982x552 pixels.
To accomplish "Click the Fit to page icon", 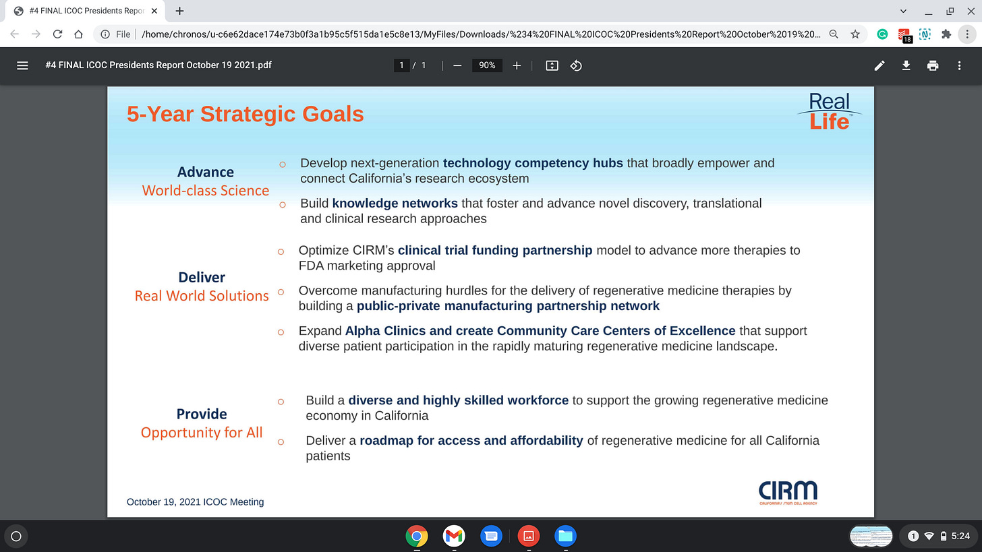I will tap(552, 65).
